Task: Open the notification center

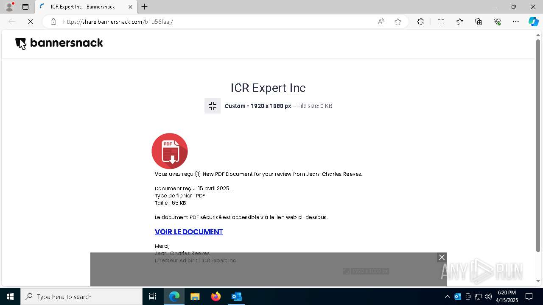Action: (529, 297)
